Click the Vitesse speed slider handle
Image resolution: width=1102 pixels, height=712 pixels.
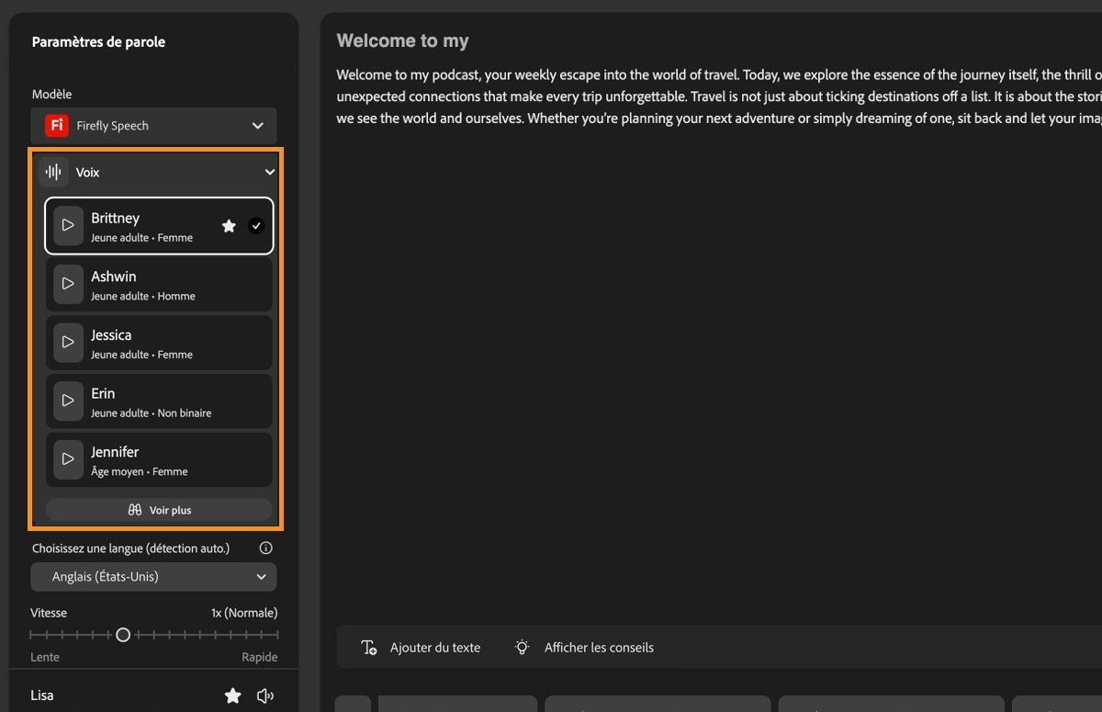[x=123, y=635]
